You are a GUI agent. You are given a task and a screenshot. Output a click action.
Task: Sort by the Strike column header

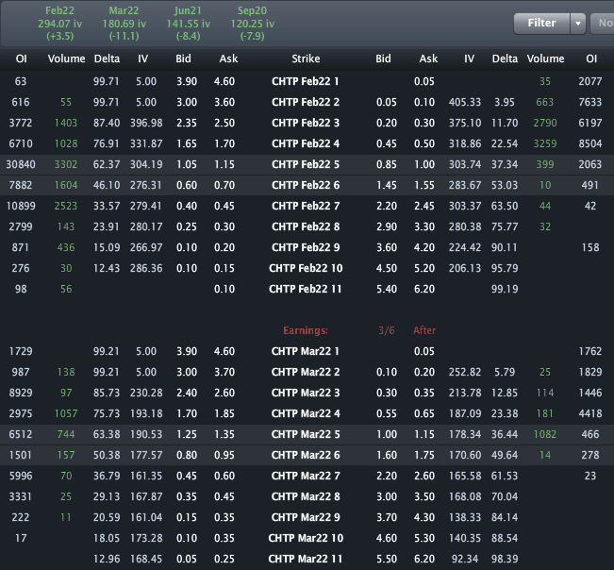[305, 59]
